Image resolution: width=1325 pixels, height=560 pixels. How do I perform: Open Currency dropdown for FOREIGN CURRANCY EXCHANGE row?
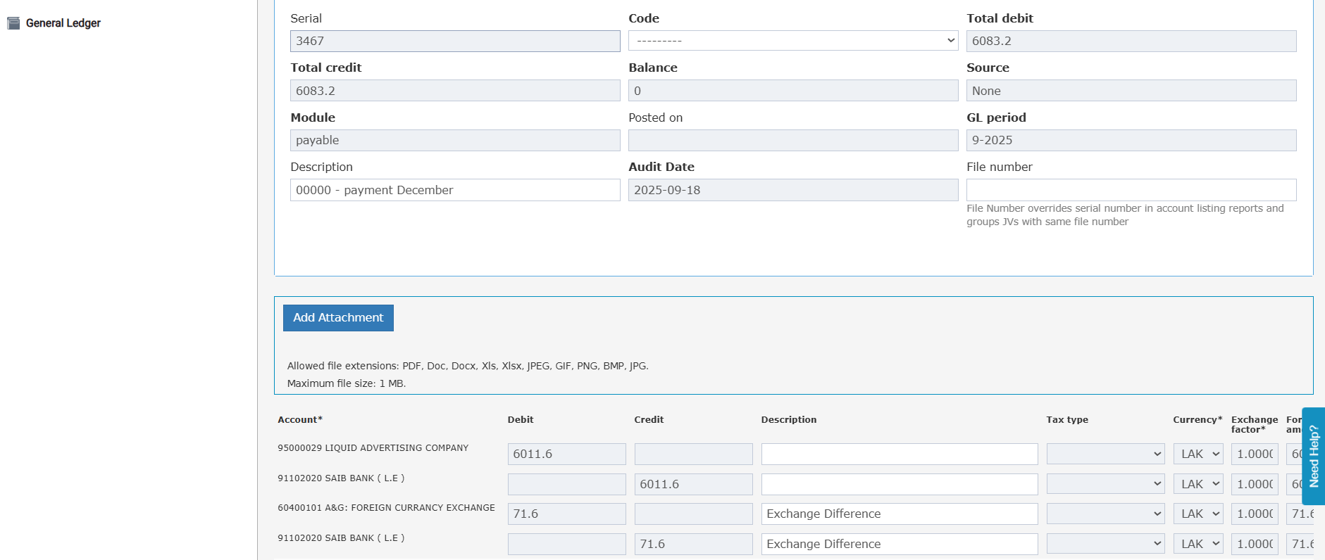[1198, 514]
